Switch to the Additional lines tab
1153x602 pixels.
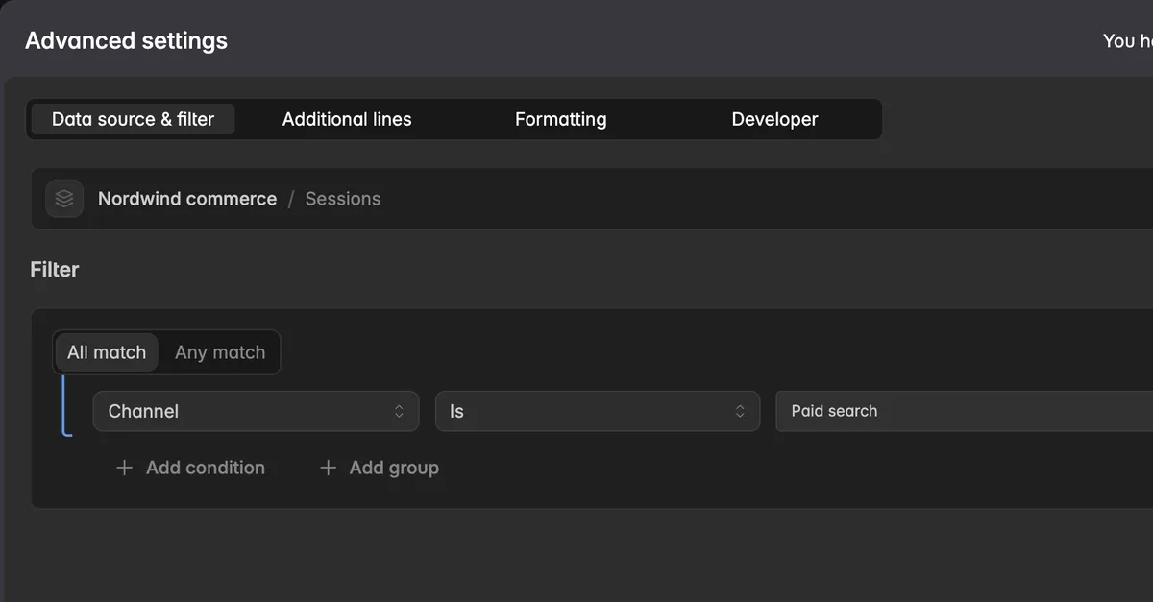(x=347, y=119)
